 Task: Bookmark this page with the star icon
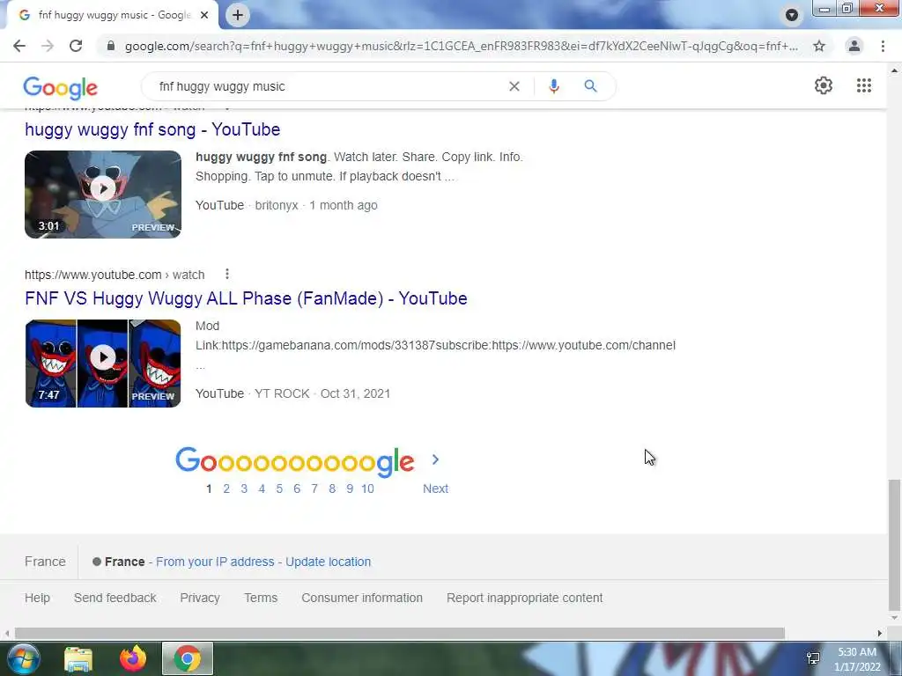(x=819, y=46)
